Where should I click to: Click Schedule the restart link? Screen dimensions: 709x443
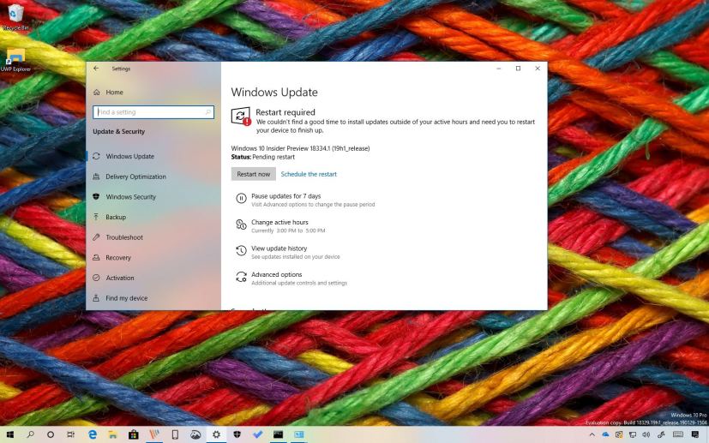point(309,174)
